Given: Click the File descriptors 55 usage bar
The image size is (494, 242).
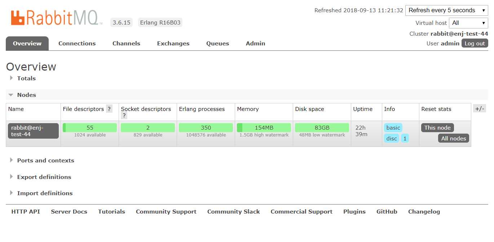Looking at the screenshot, I should [90, 127].
